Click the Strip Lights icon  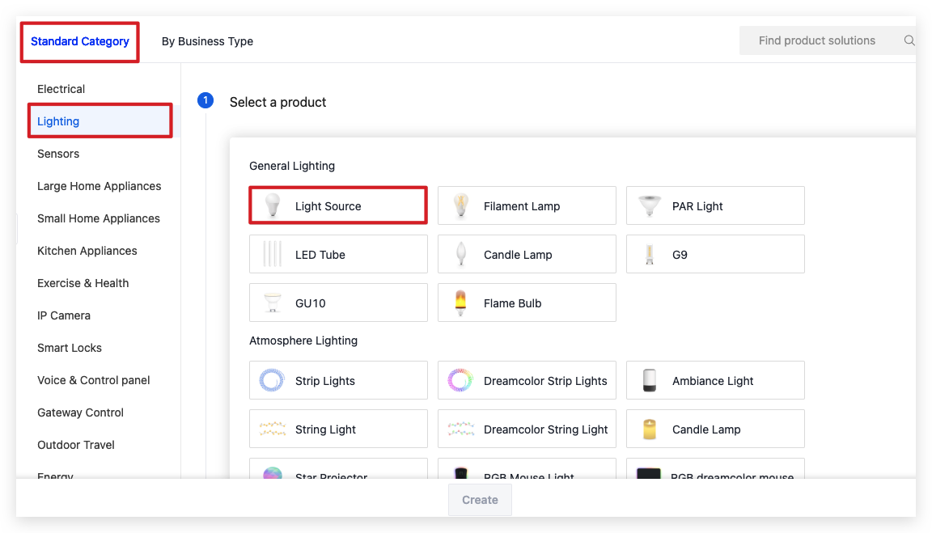point(272,380)
